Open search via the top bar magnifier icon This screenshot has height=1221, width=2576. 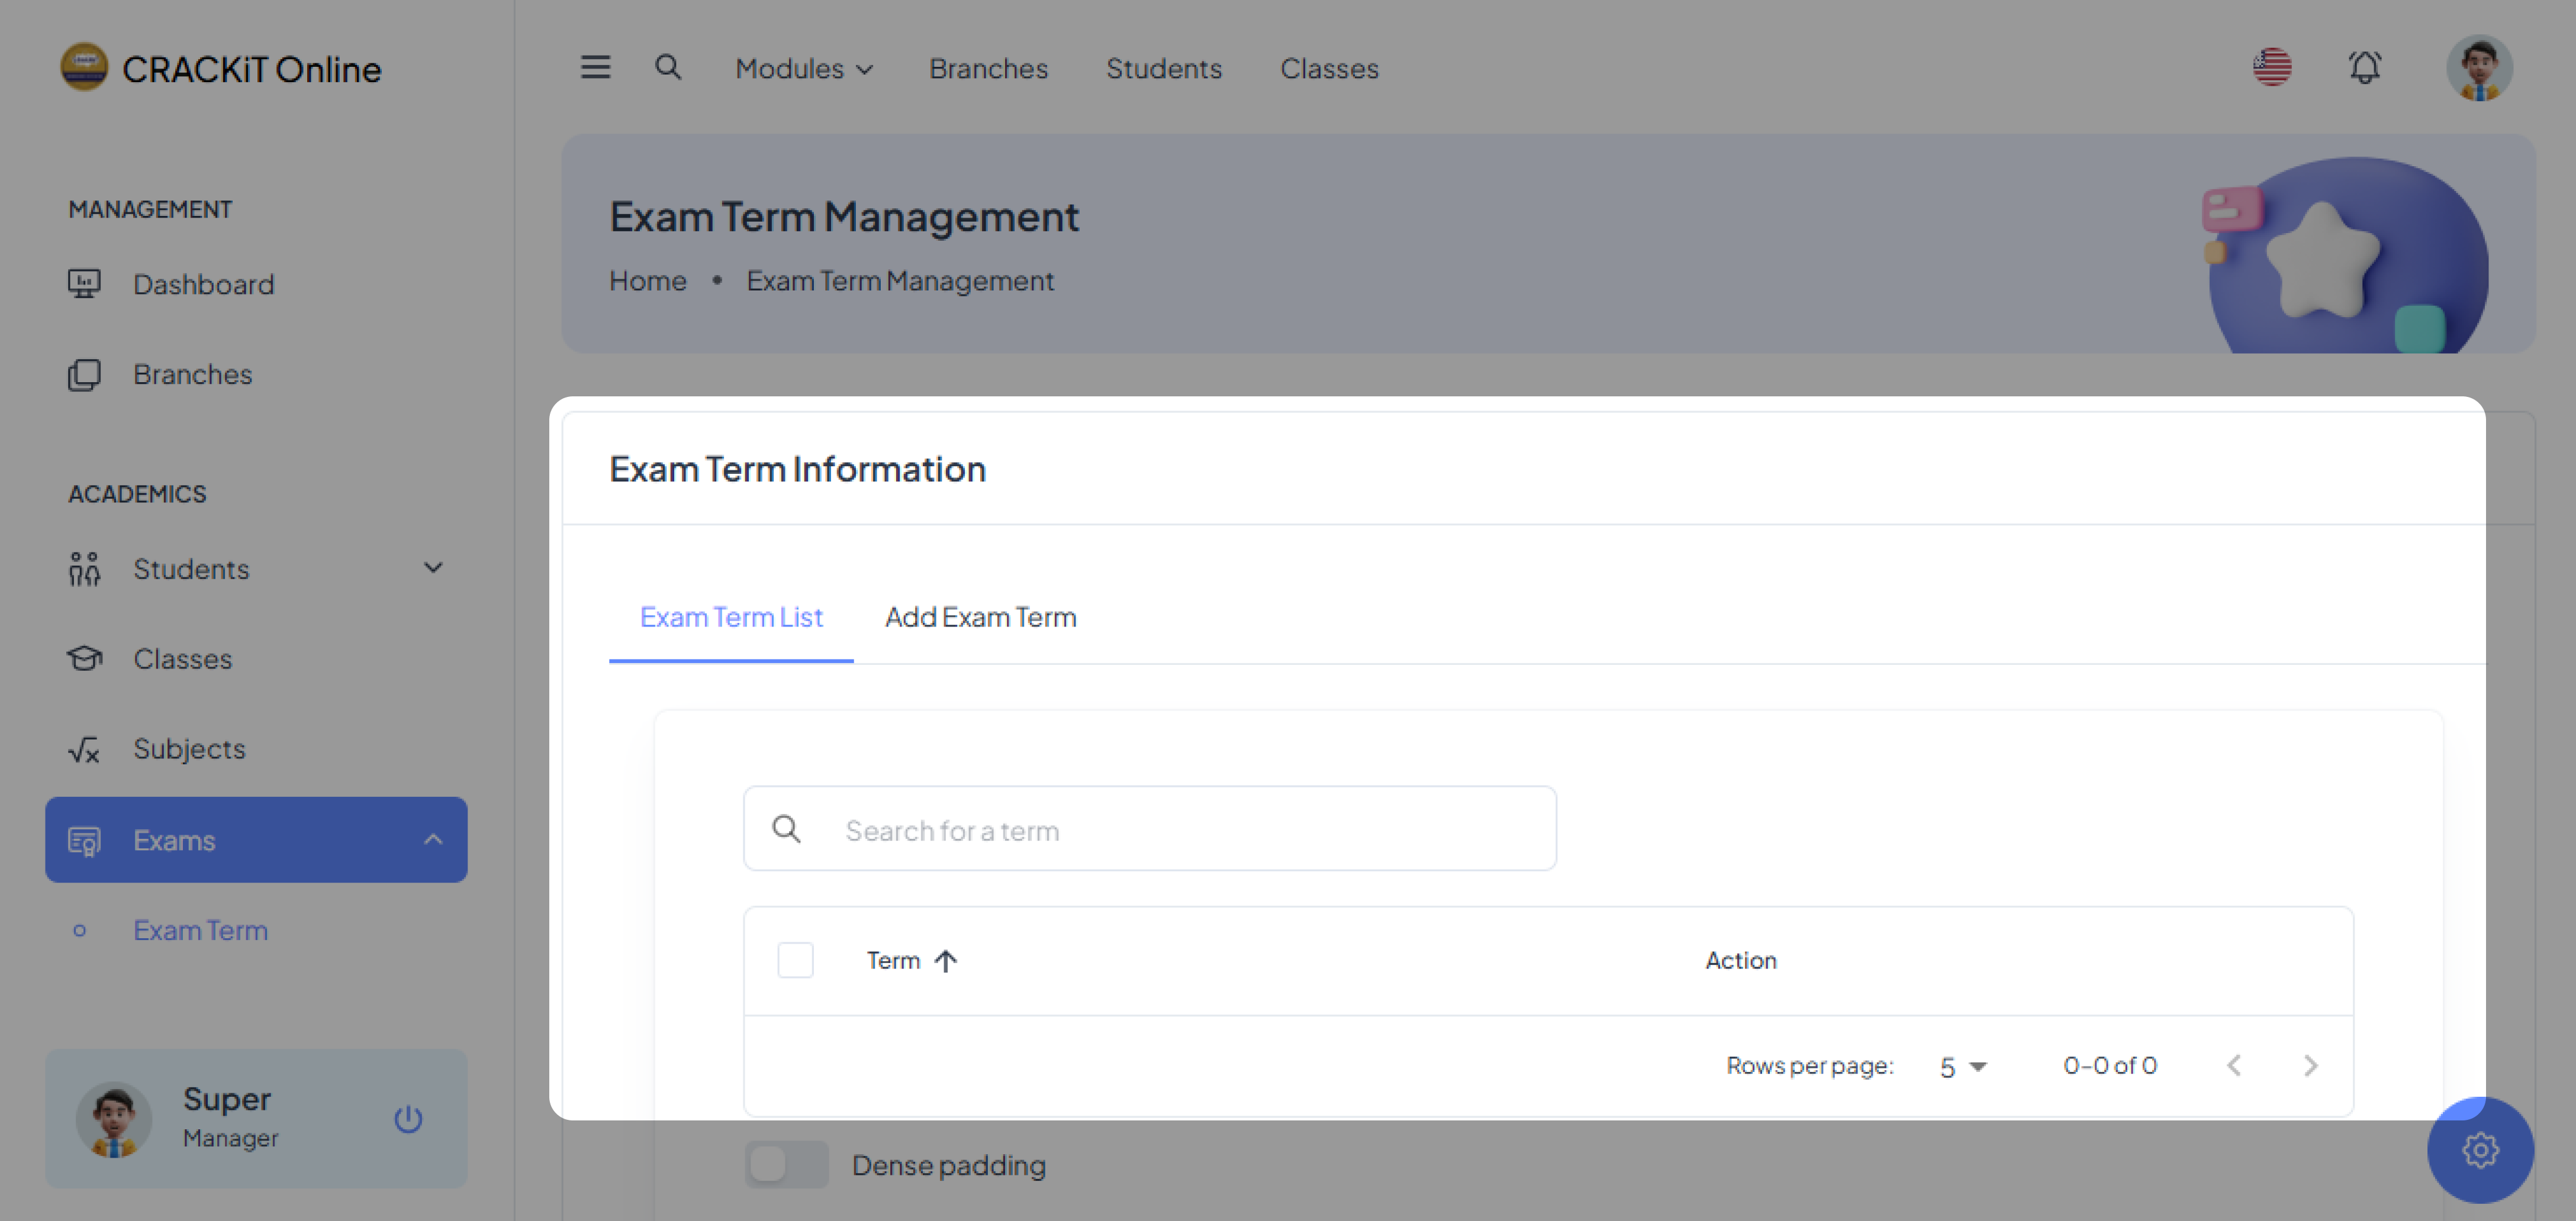pyautogui.click(x=668, y=68)
